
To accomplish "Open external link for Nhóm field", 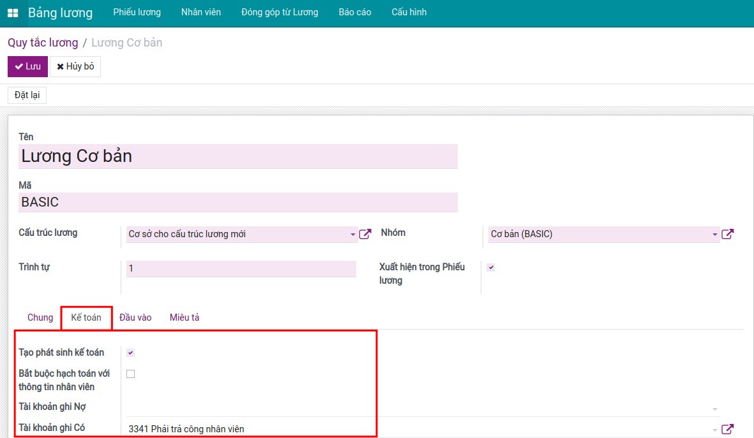I will (x=727, y=234).
